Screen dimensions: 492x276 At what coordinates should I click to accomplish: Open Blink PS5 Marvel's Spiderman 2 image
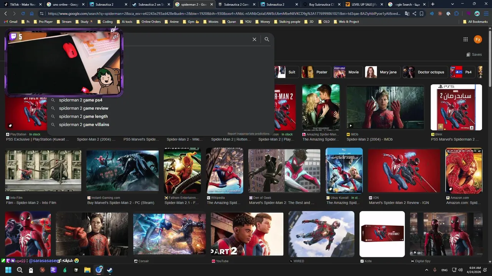coord(456,108)
